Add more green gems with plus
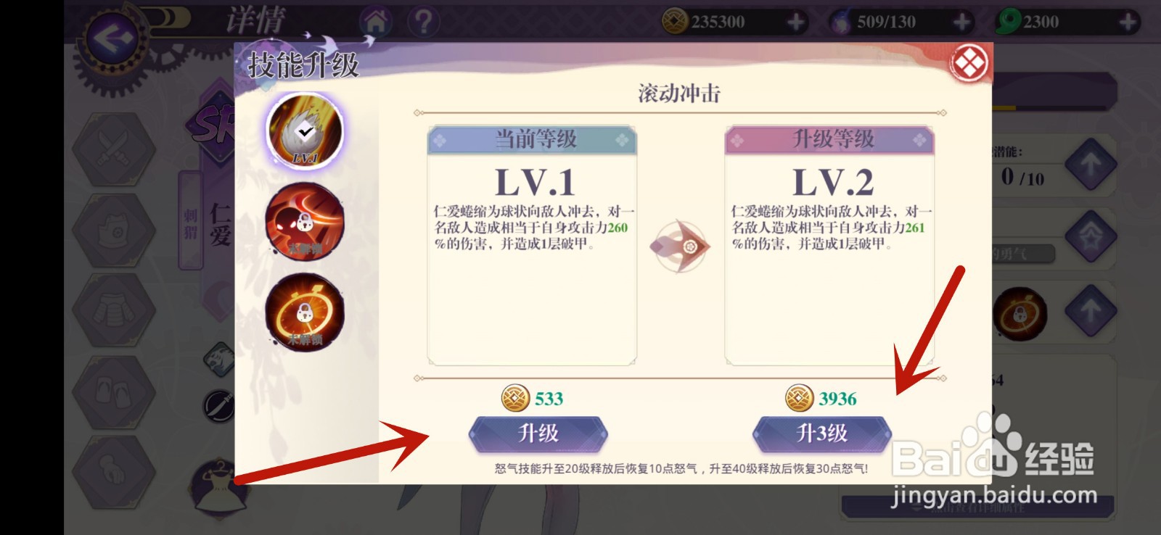Screen dimensions: 1161x535 coord(1128,22)
